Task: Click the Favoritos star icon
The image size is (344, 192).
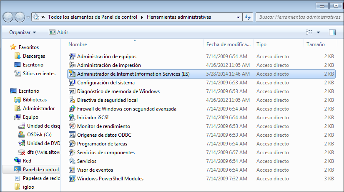Action: [x=13, y=47]
